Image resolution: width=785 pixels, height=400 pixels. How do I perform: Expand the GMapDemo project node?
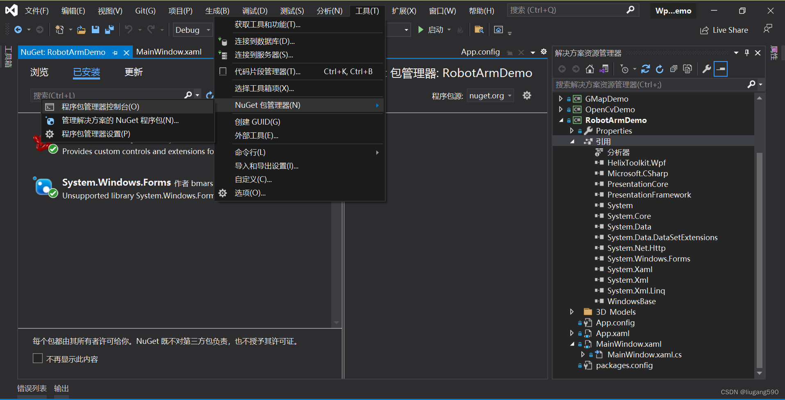pyautogui.click(x=560, y=98)
